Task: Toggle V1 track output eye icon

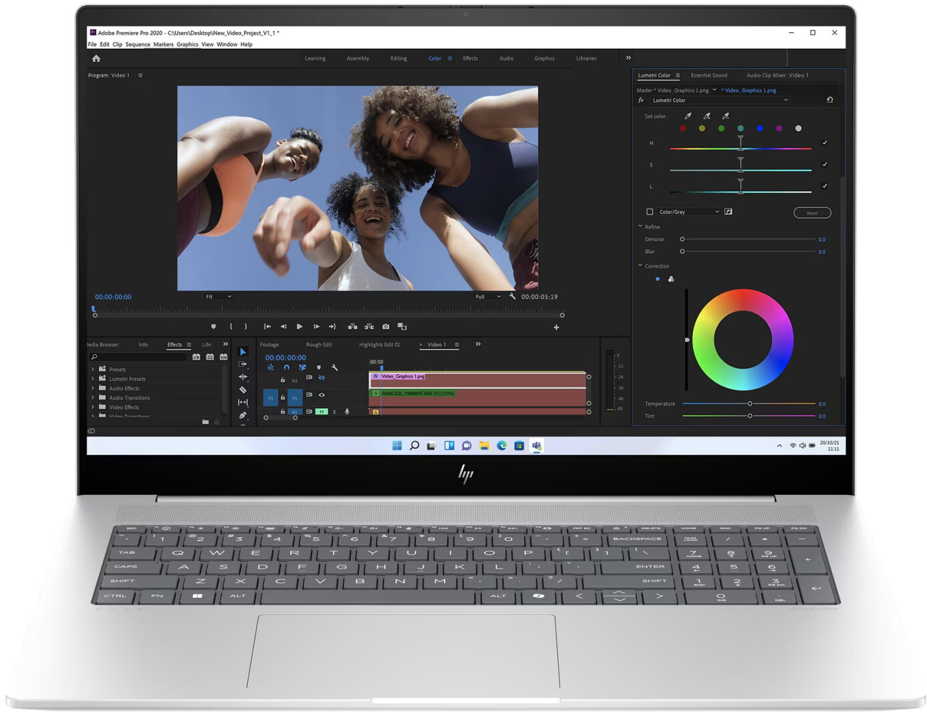Action: pos(321,395)
